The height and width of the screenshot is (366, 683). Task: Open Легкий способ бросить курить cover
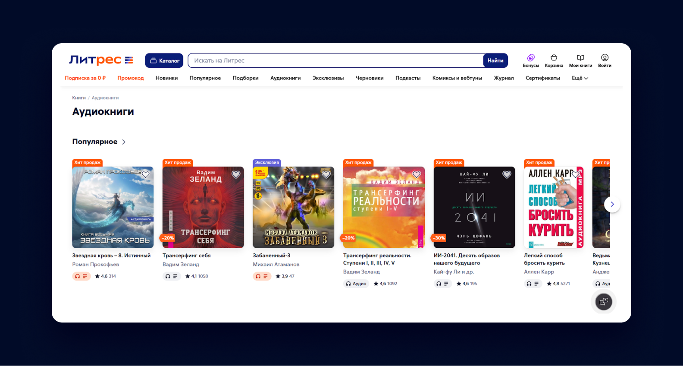pyautogui.click(x=554, y=207)
